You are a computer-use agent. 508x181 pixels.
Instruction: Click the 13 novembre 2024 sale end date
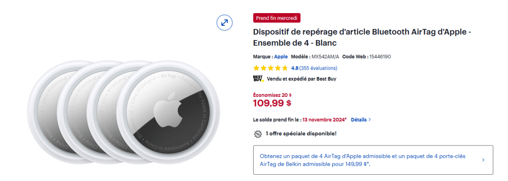324,120
